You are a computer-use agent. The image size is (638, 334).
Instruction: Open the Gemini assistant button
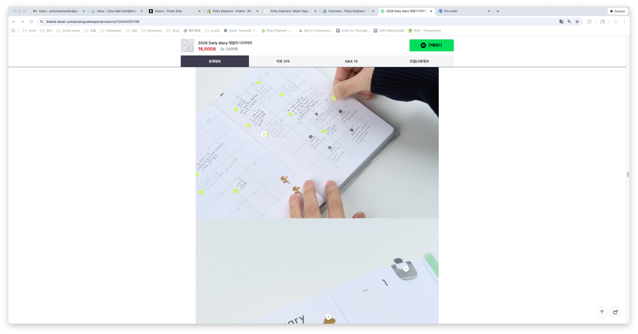[617, 11]
